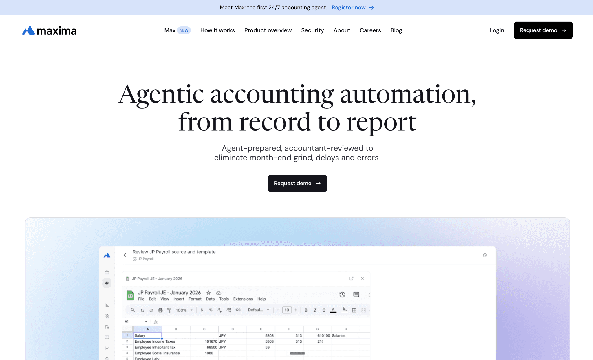This screenshot has width=593, height=360.
Task: Open the File menu in the spreadsheet
Action: pos(141,299)
